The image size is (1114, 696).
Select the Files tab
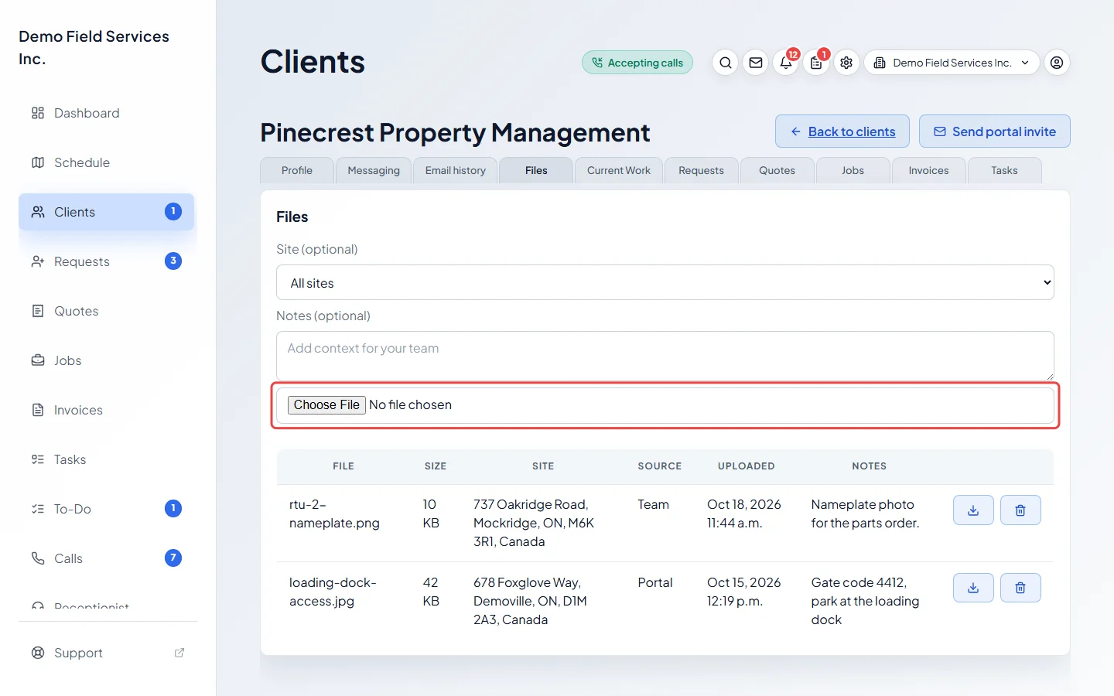[x=536, y=170]
